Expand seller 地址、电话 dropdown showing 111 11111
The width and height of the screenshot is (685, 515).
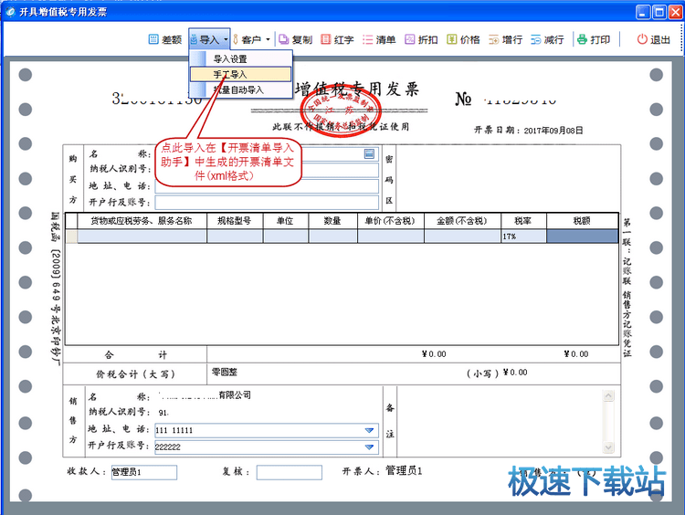click(x=369, y=430)
